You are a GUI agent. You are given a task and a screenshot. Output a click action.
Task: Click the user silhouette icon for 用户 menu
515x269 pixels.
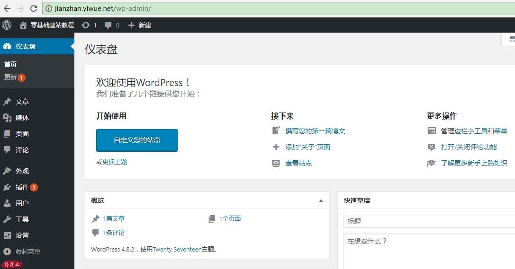click(7, 203)
